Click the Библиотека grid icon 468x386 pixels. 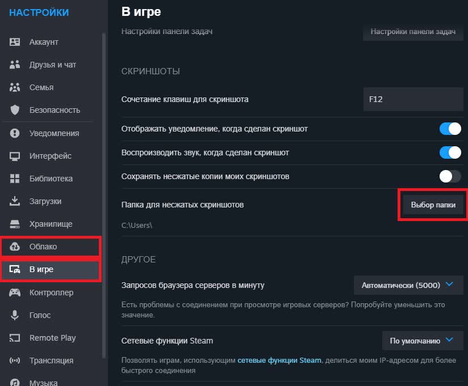(15, 179)
